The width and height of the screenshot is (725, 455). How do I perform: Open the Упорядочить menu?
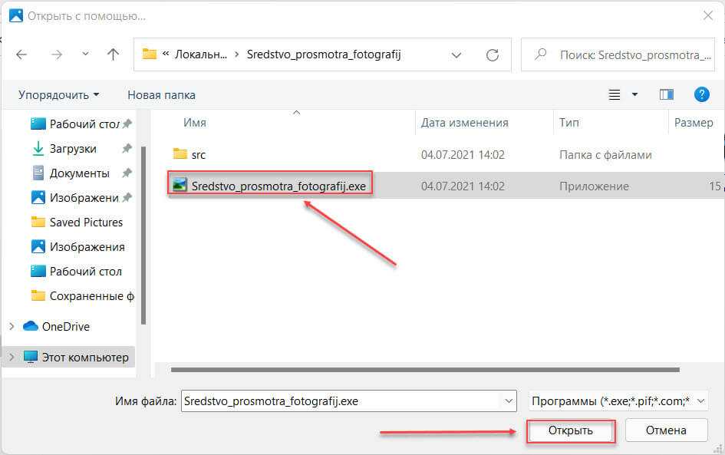59,95
